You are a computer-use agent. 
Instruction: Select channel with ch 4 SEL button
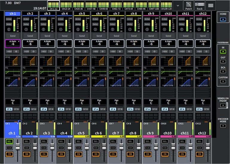click(x=61, y=141)
